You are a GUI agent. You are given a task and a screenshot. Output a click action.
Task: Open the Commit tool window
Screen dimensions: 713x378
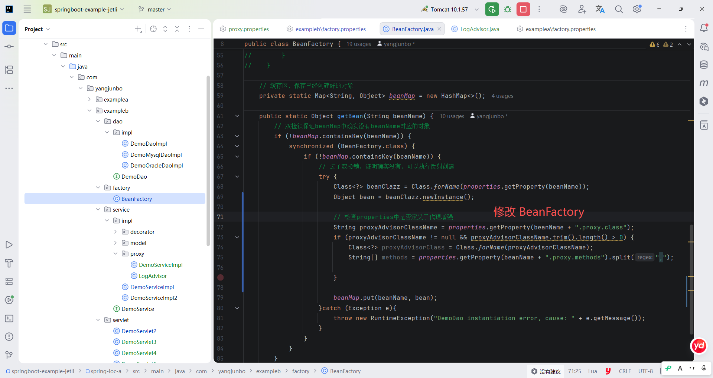9,47
